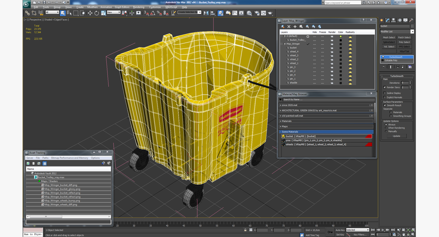Refresh the Asset Tracking list

click(x=28, y=163)
